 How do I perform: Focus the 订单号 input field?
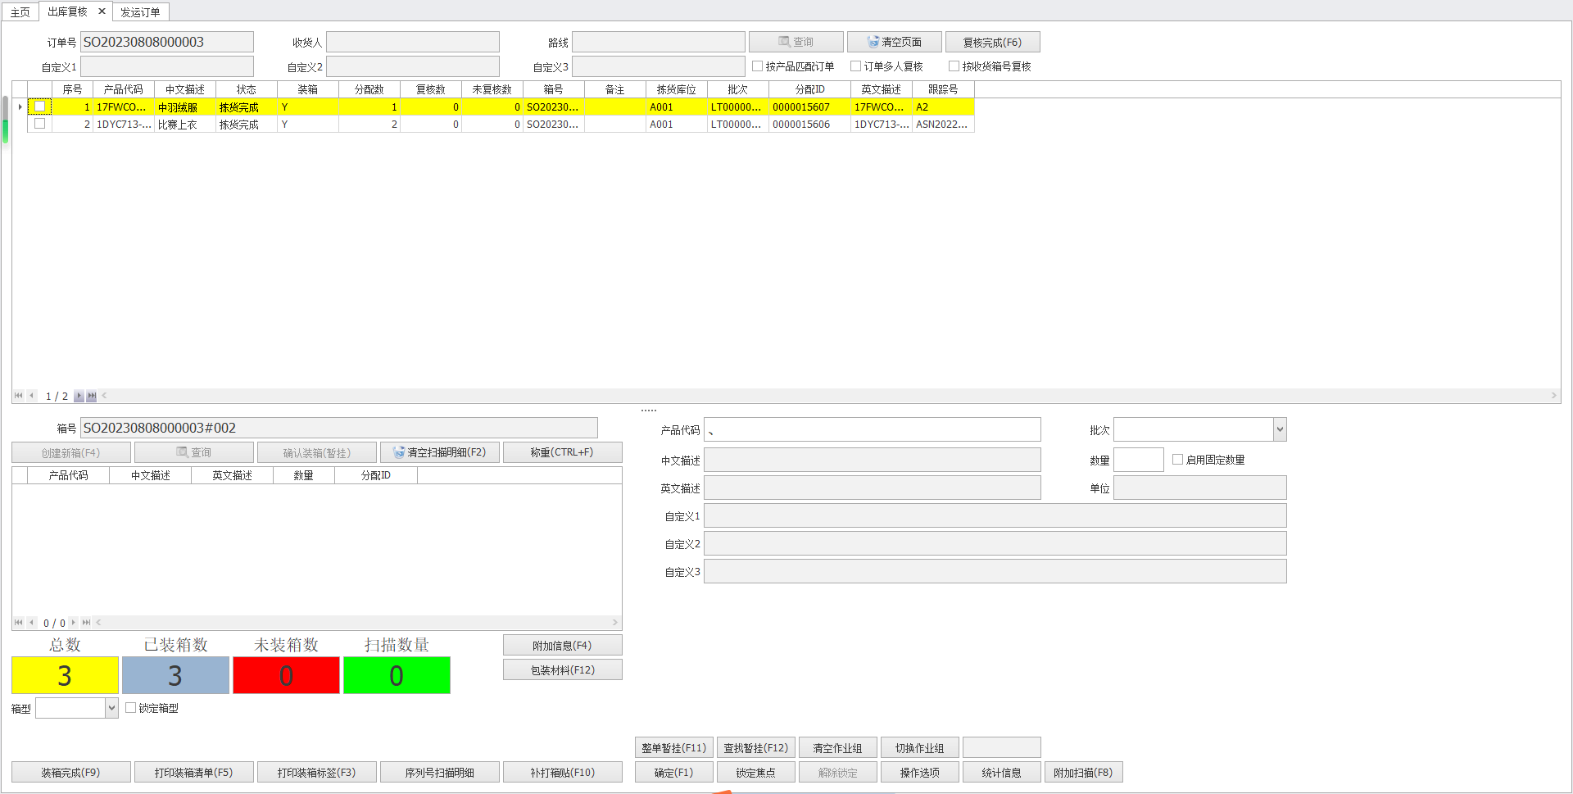pyautogui.click(x=167, y=42)
